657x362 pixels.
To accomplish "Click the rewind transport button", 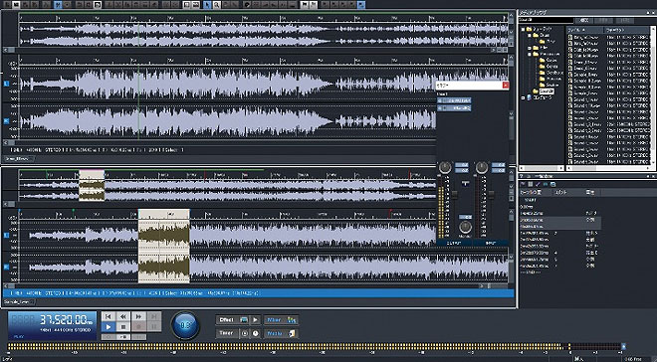I will tap(123, 316).
